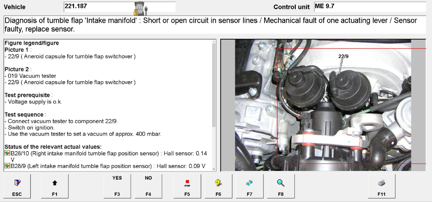Viewport: 432px width, 202px height.
Task: Click 'Switch on ignition.' line
Action: [x=30, y=128]
